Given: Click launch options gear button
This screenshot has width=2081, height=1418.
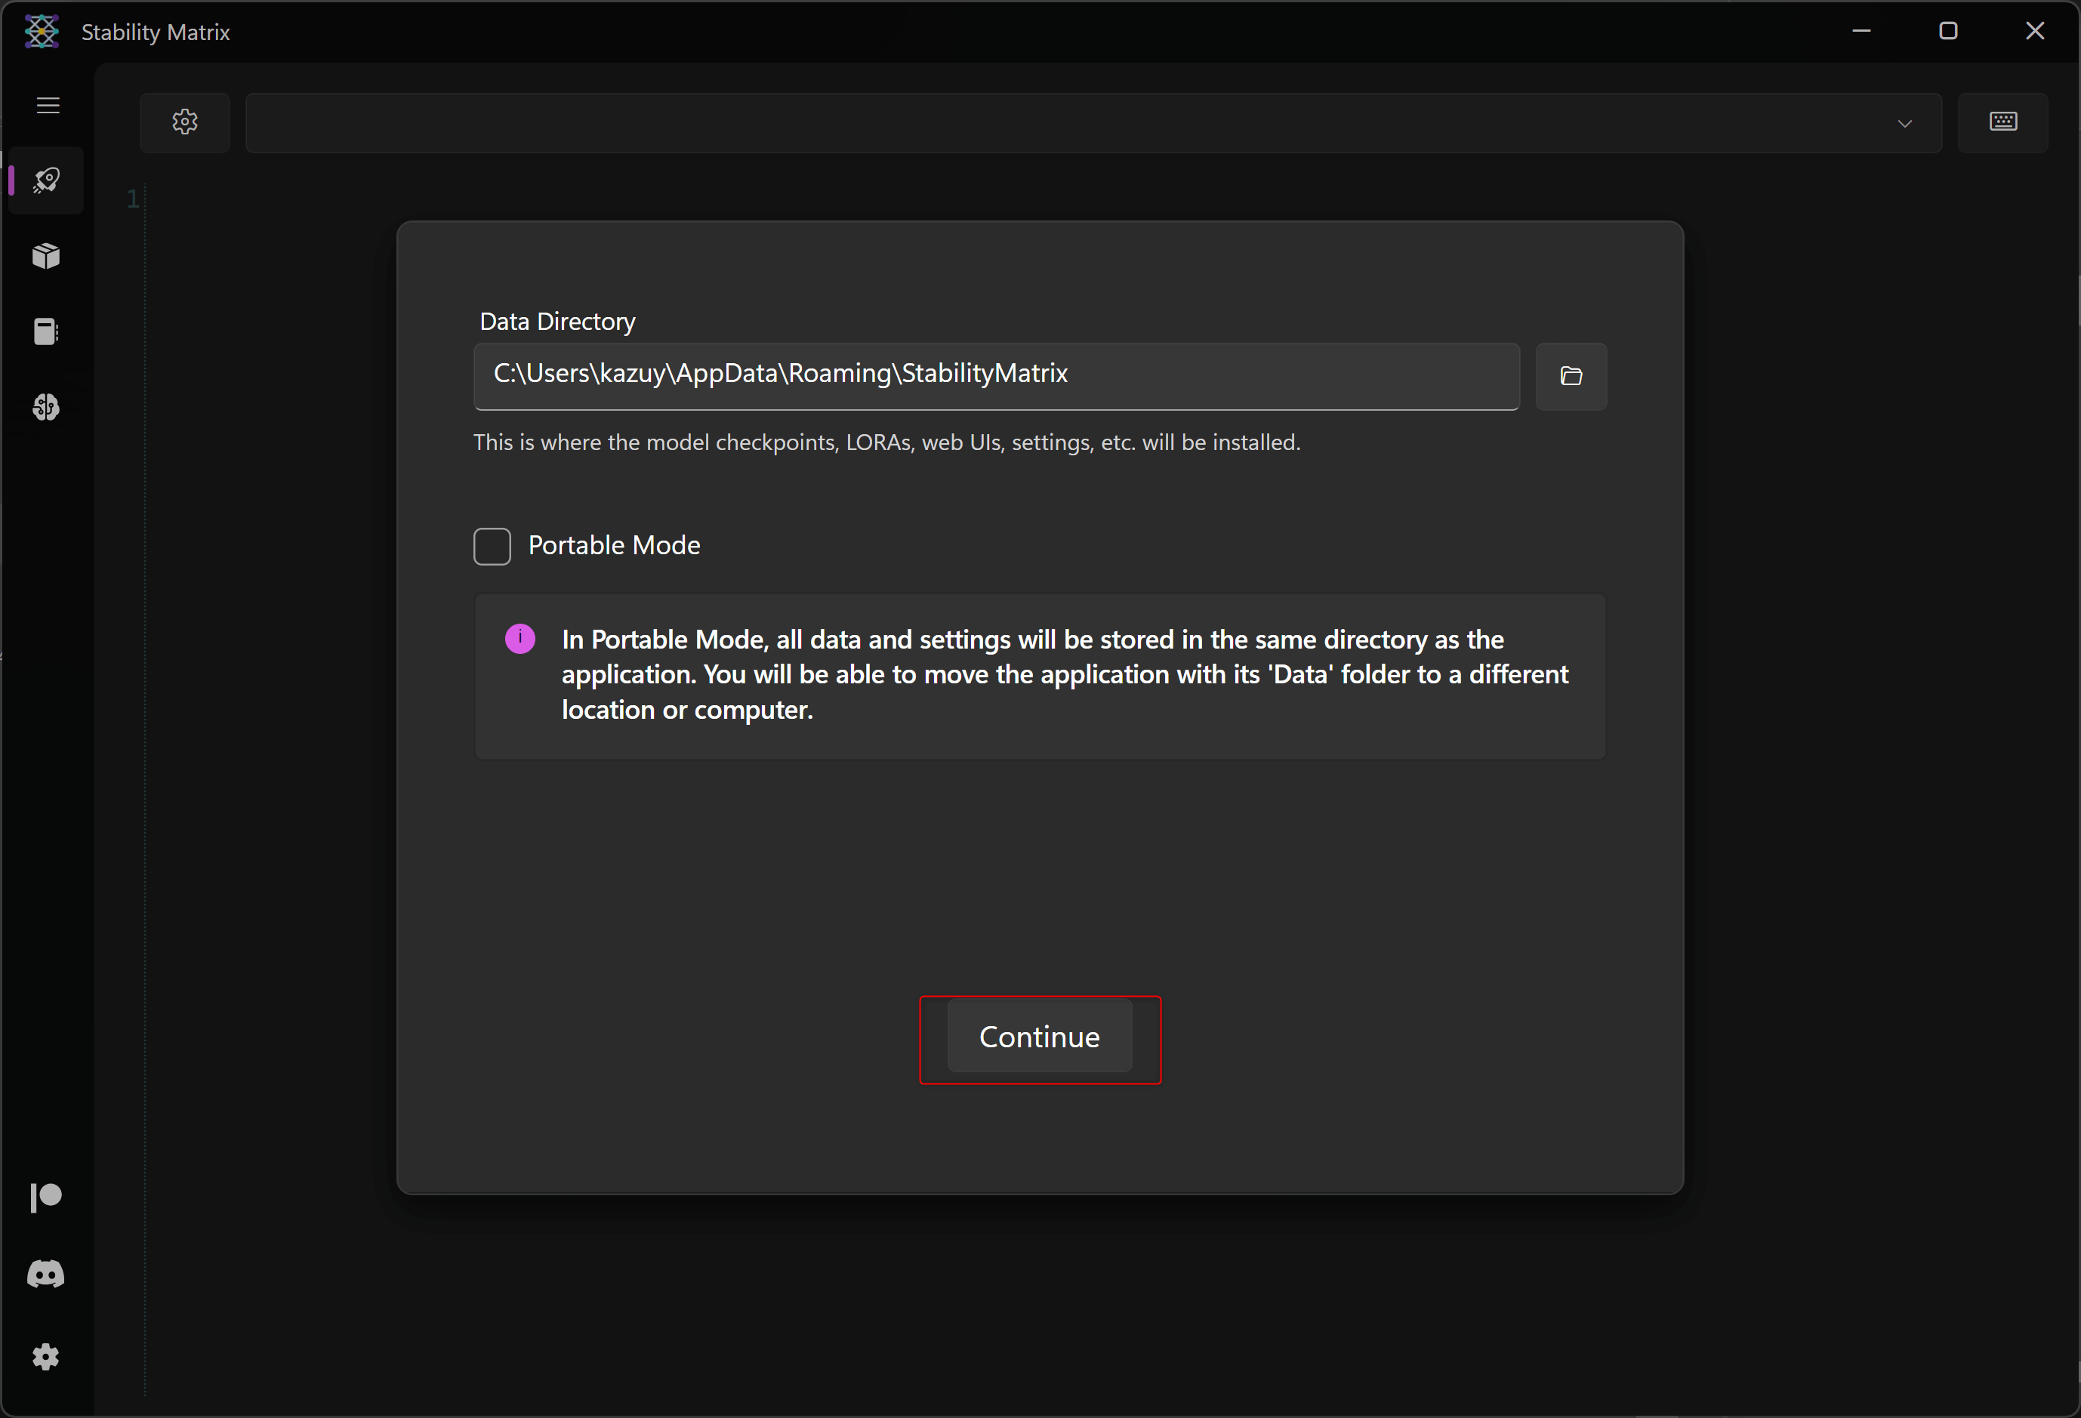Looking at the screenshot, I should point(184,122).
